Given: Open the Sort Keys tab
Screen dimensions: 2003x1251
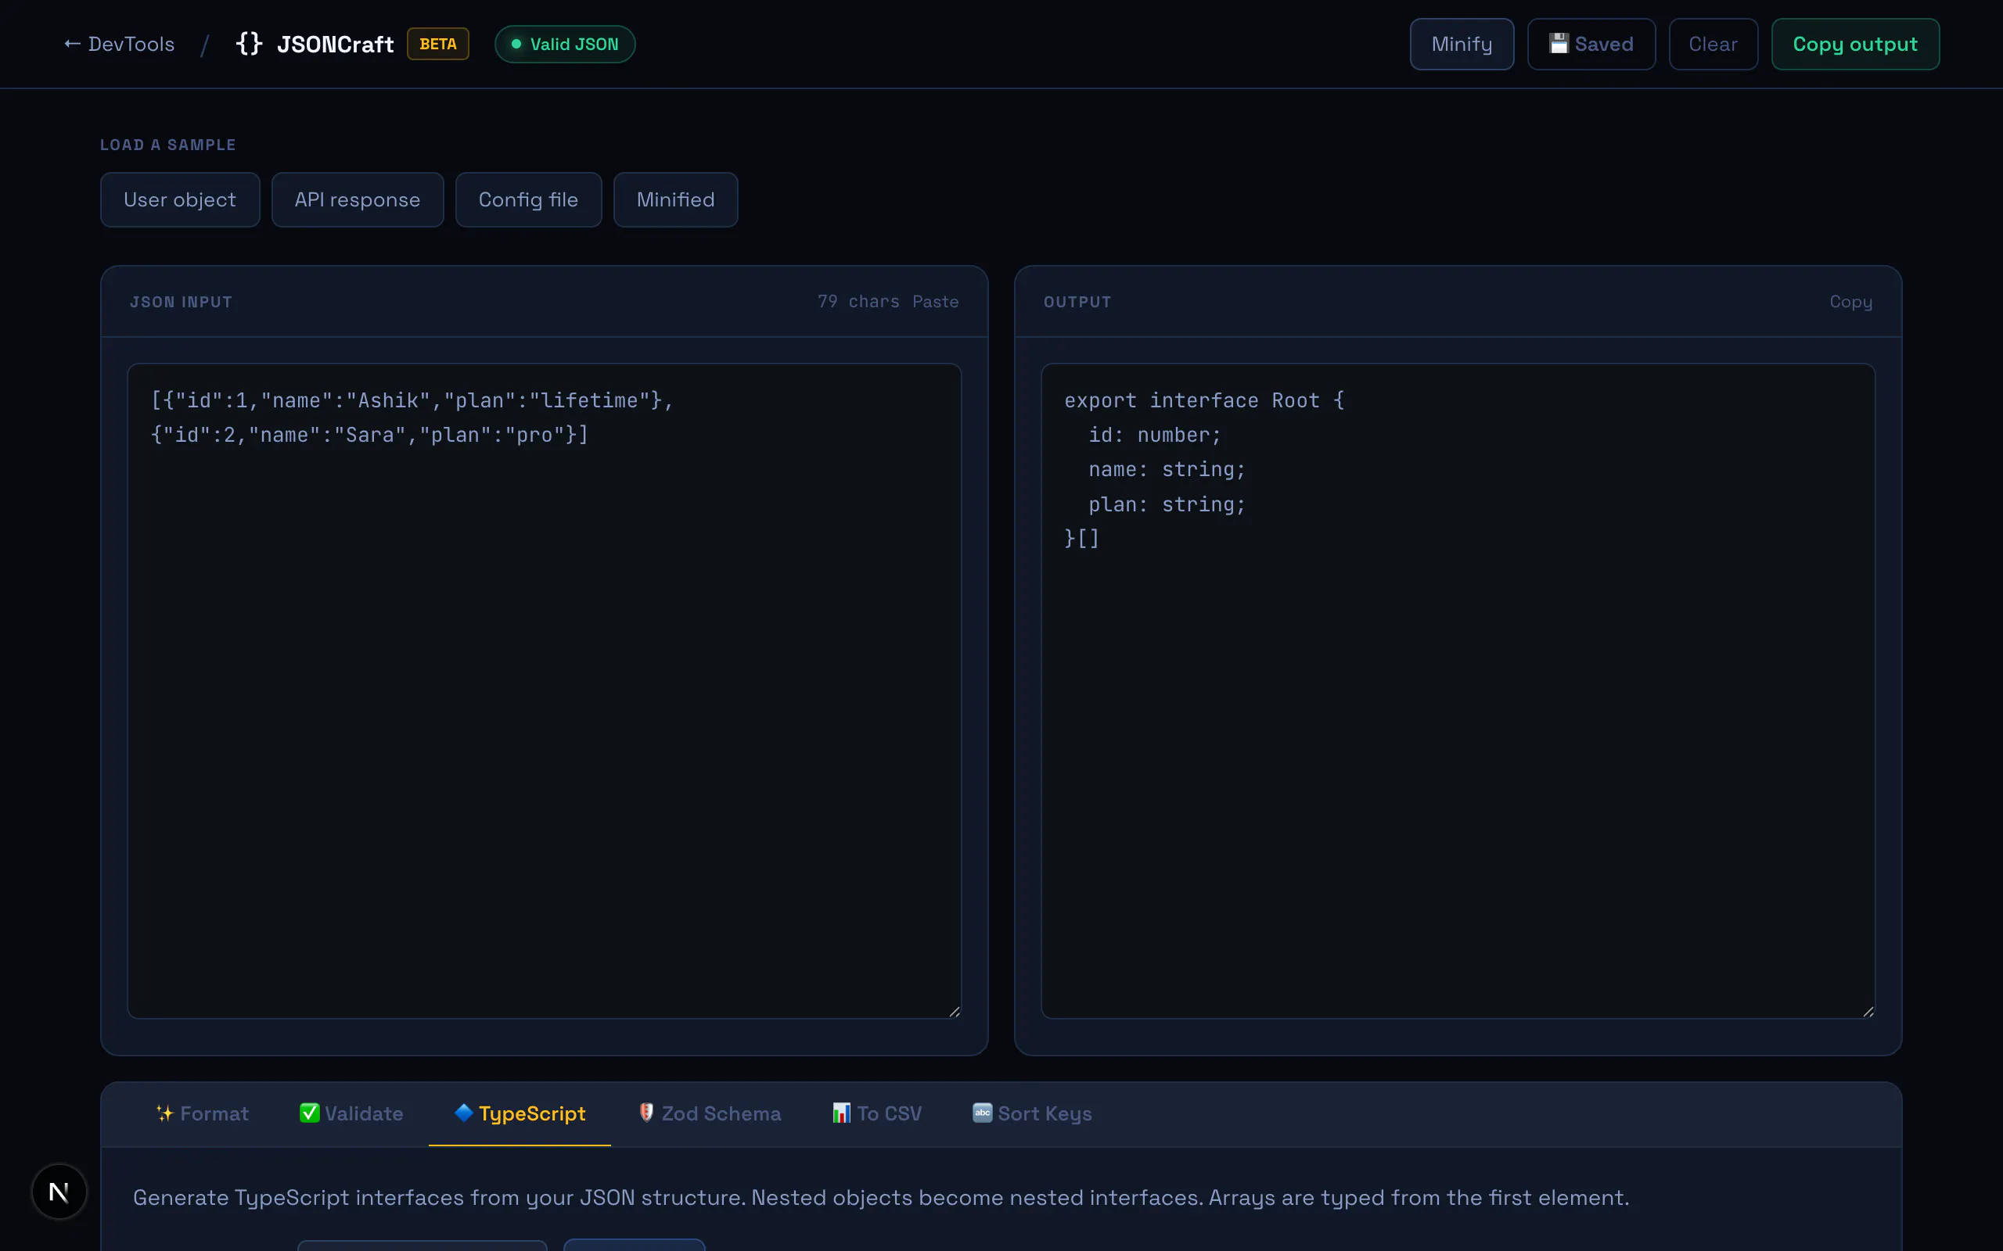Looking at the screenshot, I should 1032,1113.
